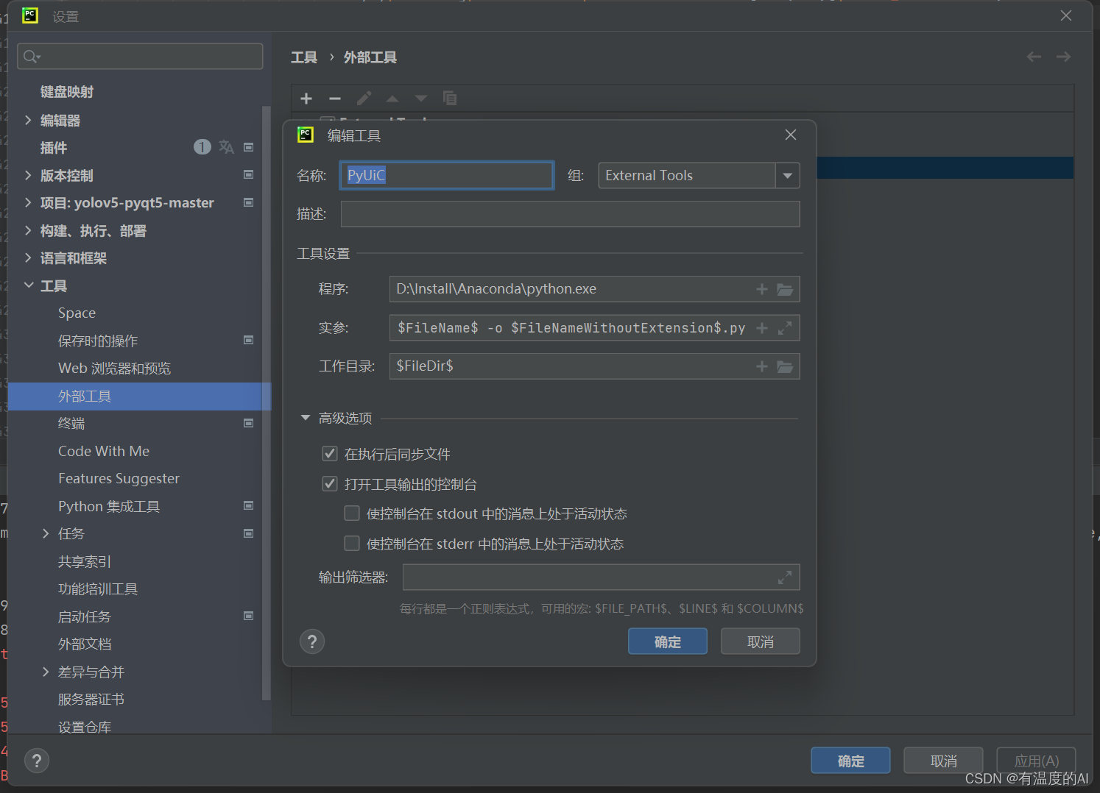
Task: Insert macro in 工作目录 field via plus icon
Action: pos(762,366)
